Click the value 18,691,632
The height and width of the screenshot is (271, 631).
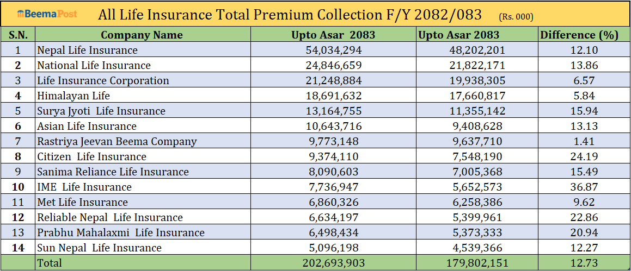tap(333, 96)
